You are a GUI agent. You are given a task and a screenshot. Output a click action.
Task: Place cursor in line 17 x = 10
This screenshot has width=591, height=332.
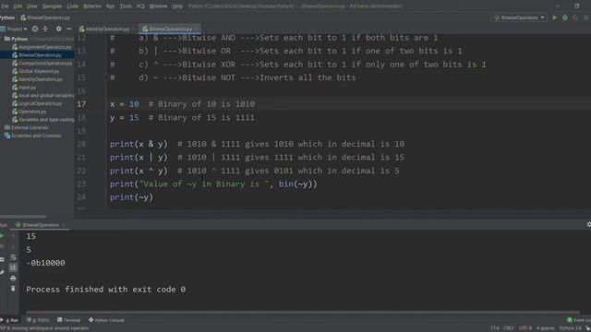coord(125,104)
